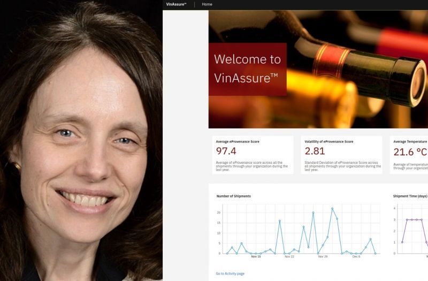
Task: Open the Average Temperature card
Action: [x=409, y=155]
